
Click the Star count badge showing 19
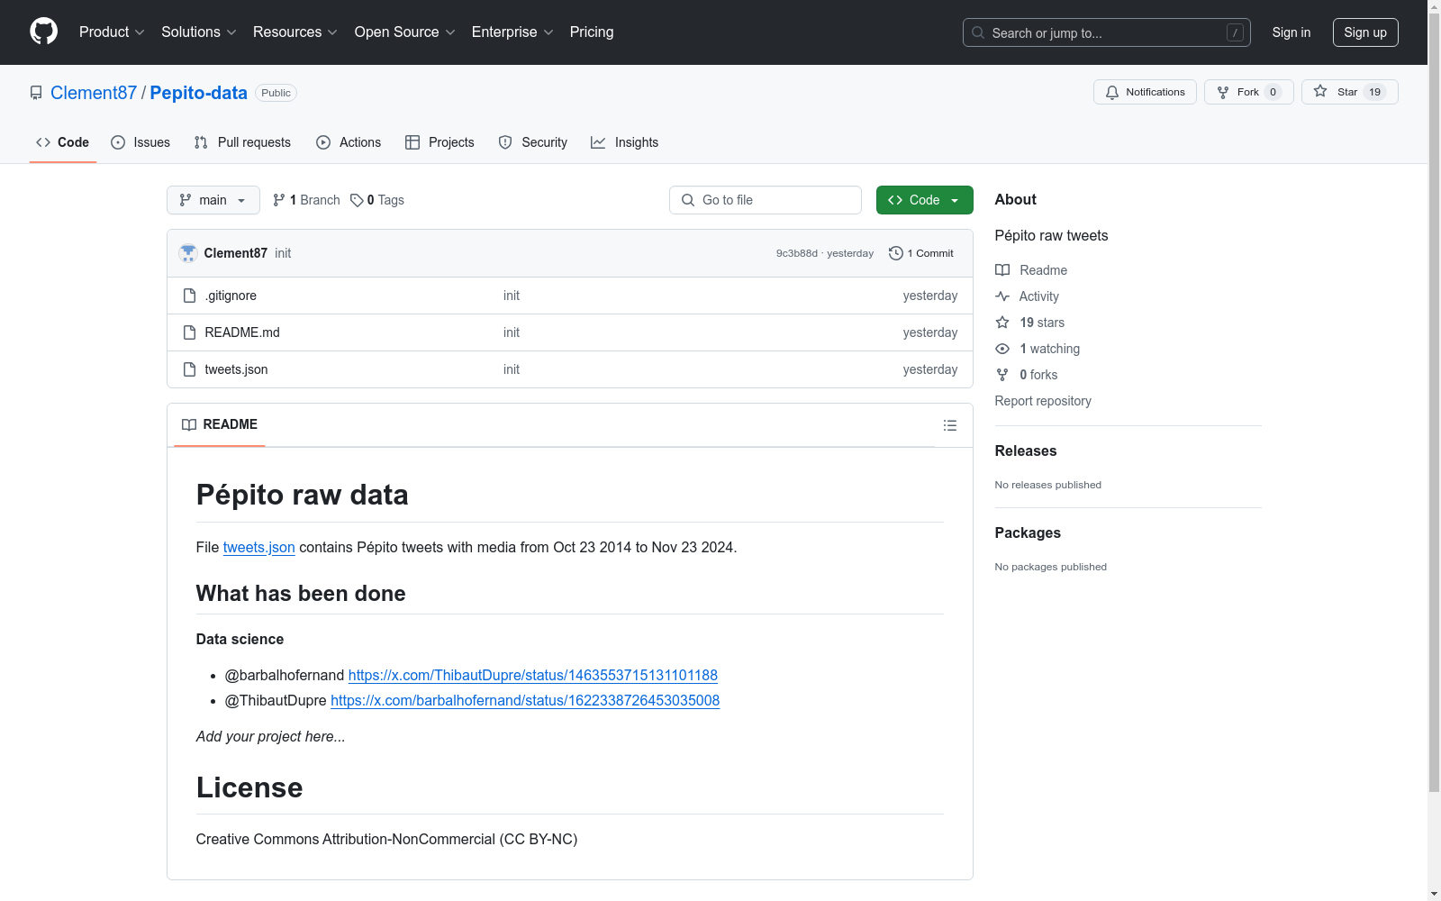coord(1374,92)
